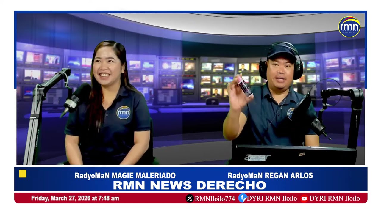381x214 pixels.
Task: Click the "RMN NEWS DERECHO" title
Action: (x=189, y=185)
